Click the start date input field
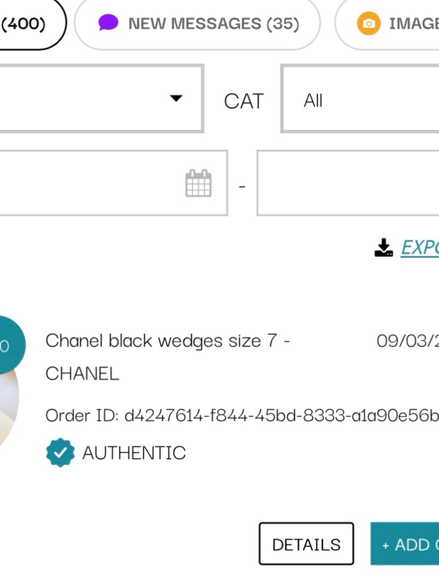The height and width of the screenshot is (586, 439). pos(113,183)
